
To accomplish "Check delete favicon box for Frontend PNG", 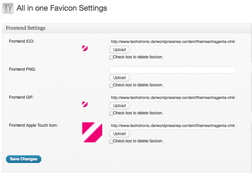I will pyautogui.click(x=111, y=86).
